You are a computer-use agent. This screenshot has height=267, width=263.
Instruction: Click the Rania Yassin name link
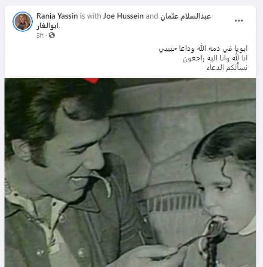click(57, 16)
